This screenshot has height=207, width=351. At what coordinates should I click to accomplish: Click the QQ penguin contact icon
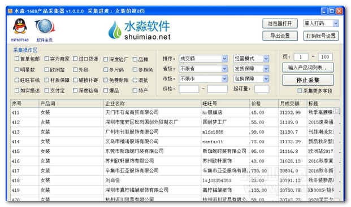20,26
